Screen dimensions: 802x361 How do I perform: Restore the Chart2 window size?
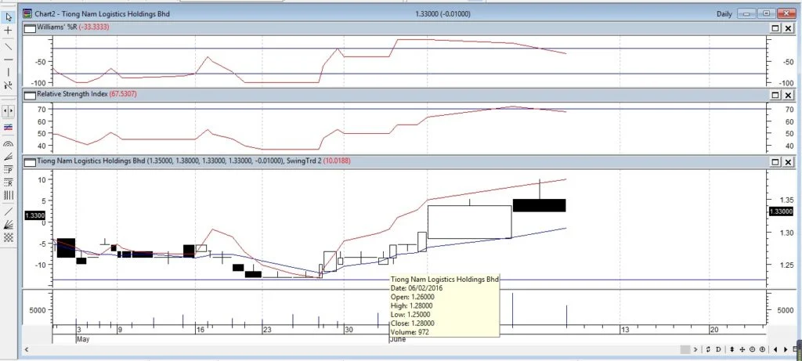coord(767,14)
